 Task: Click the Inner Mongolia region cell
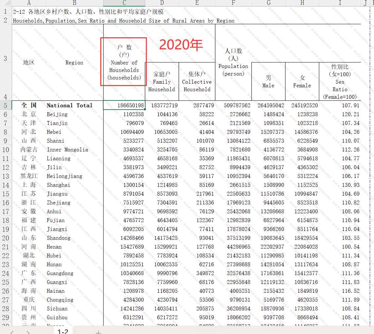click(67, 149)
